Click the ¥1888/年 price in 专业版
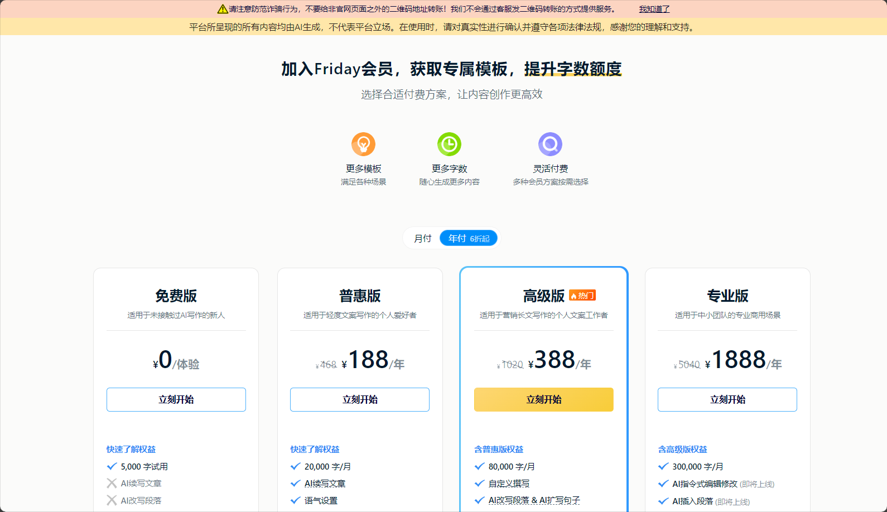 [x=743, y=360]
